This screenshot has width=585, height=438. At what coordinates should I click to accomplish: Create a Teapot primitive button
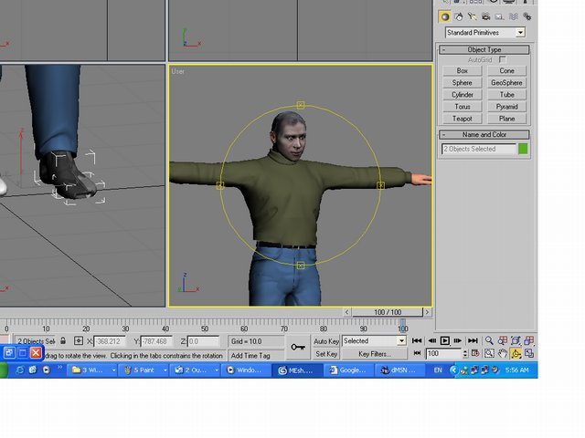point(462,118)
